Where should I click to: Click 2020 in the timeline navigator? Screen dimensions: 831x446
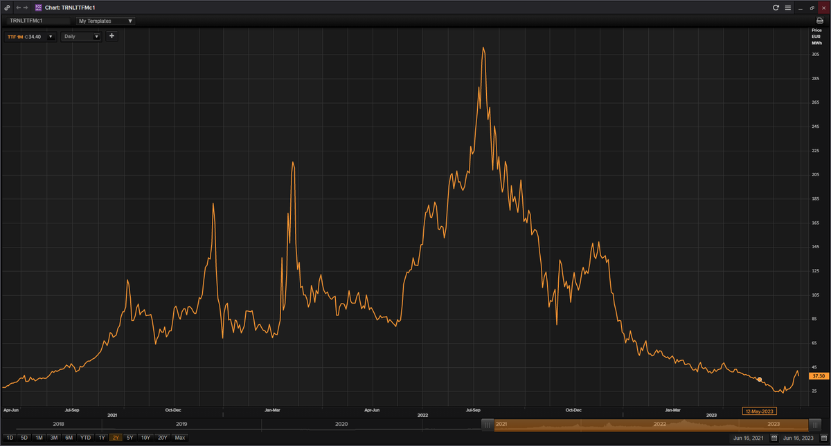pos(341,424)
